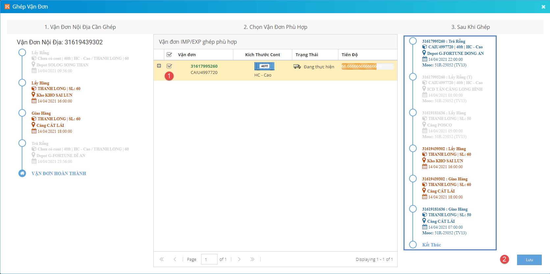
Task: Uncheck the checkbox for waybill 31617995260
Action: 169,66
